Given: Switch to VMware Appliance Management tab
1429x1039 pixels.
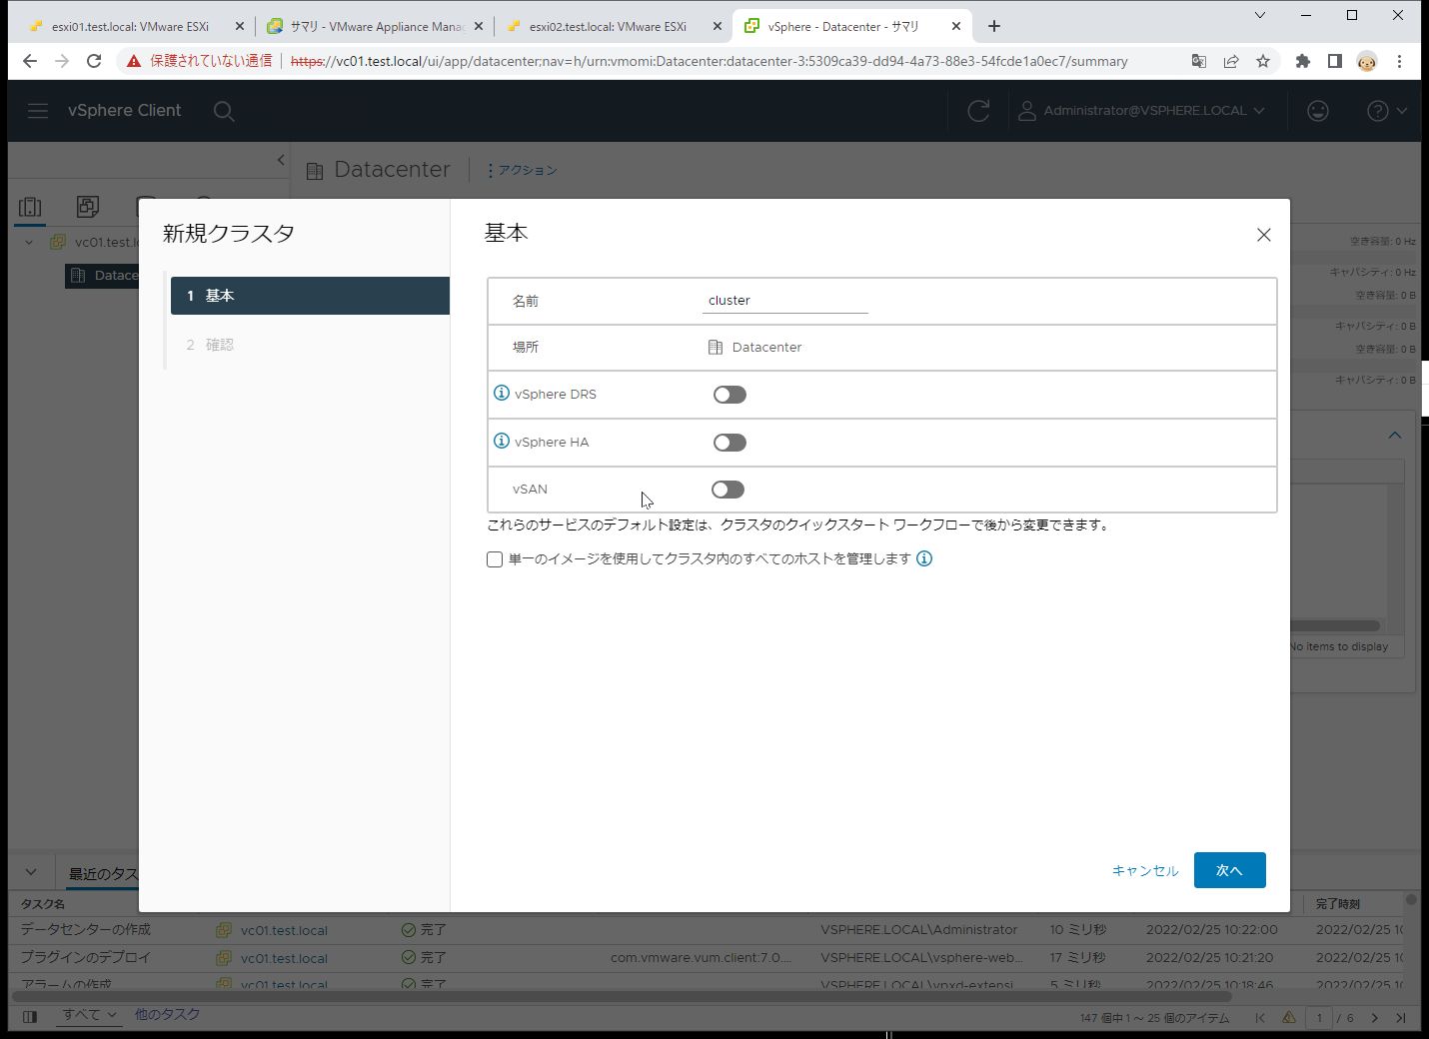Looking at the screenshot, I should [378, 27].
